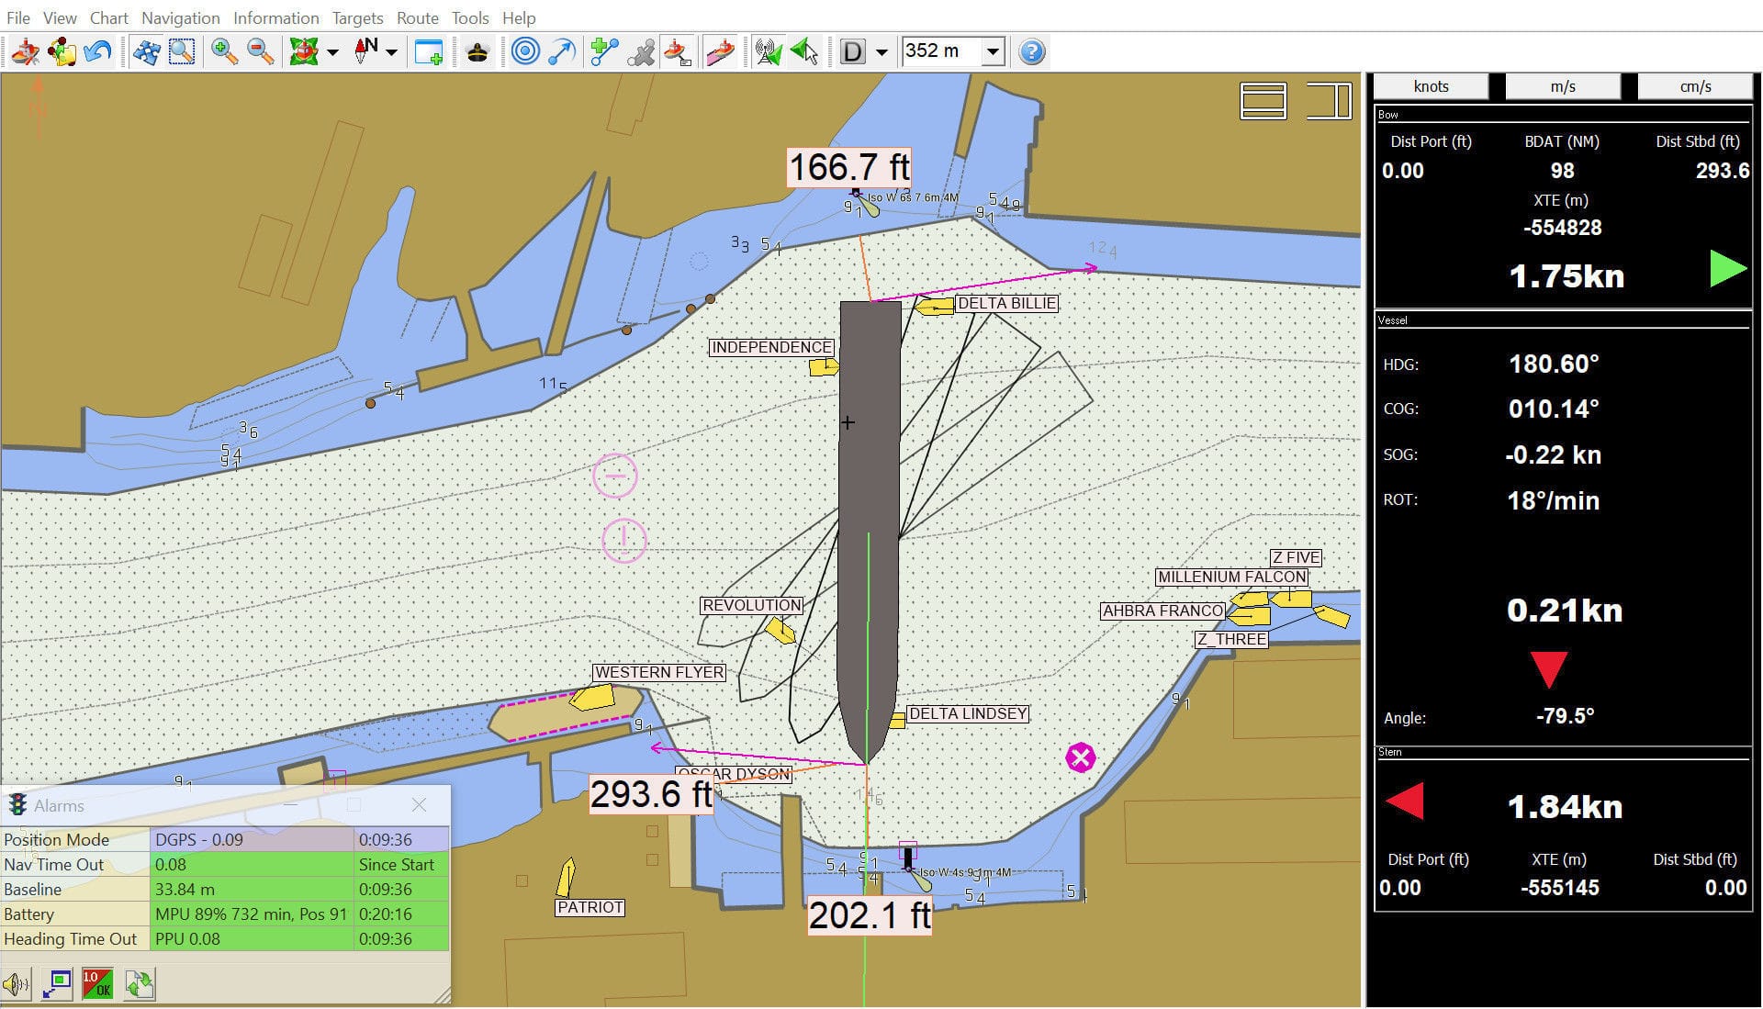Select the cm/s units button
The image size is (1763, 1009).
1694,85
